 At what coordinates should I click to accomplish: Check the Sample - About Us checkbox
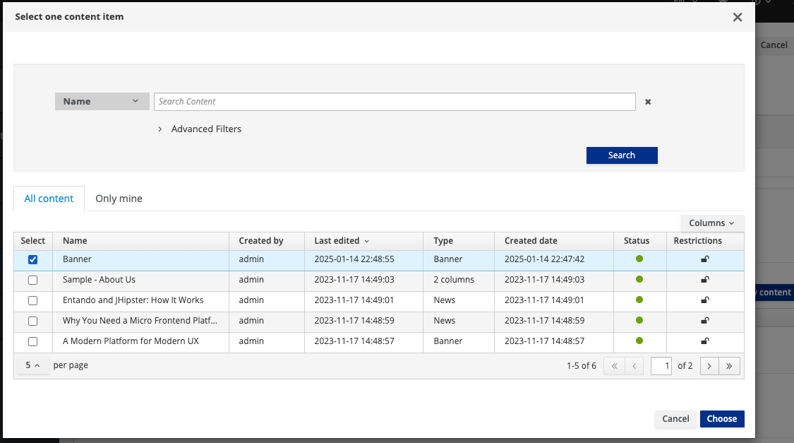[33, 280]
